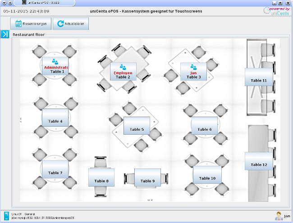
Task: Open the window menu in title bar
Action: 4,3
